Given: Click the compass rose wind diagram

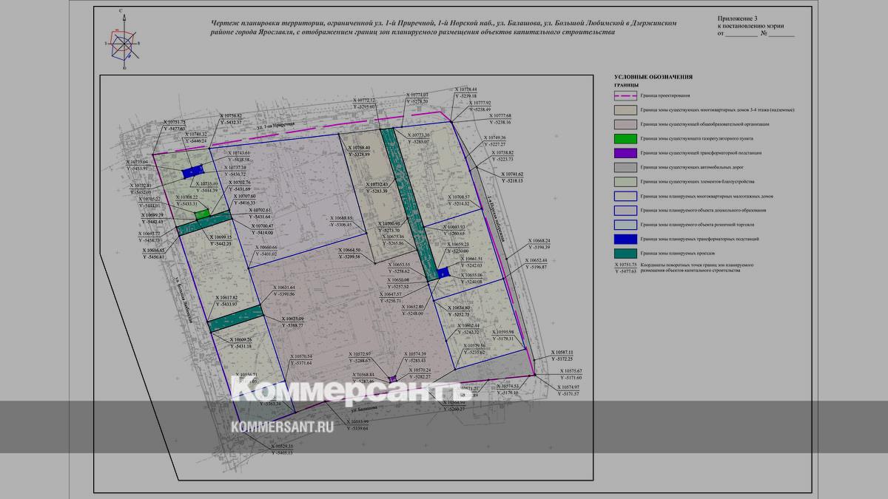Looking at the screenshot, I should click(x=124, y=42).
